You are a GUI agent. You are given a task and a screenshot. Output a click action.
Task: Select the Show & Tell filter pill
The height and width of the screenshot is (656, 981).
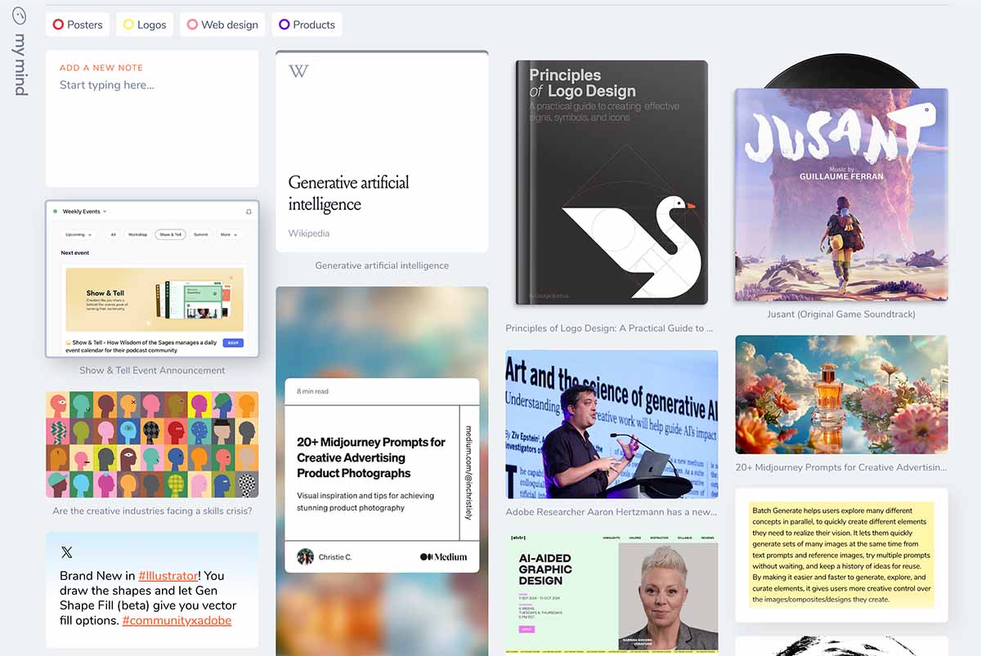pos(170,234)
